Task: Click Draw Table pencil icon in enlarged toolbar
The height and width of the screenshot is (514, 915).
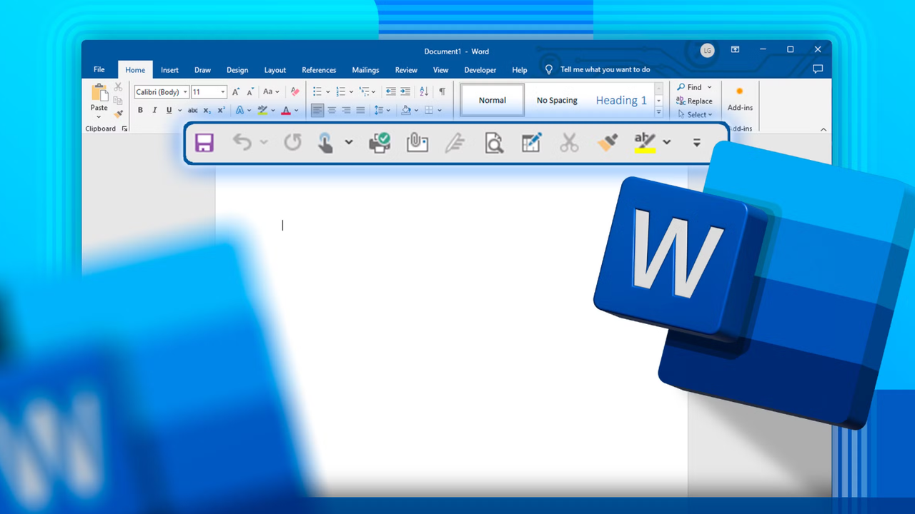Action: click(x=531, y=142)
